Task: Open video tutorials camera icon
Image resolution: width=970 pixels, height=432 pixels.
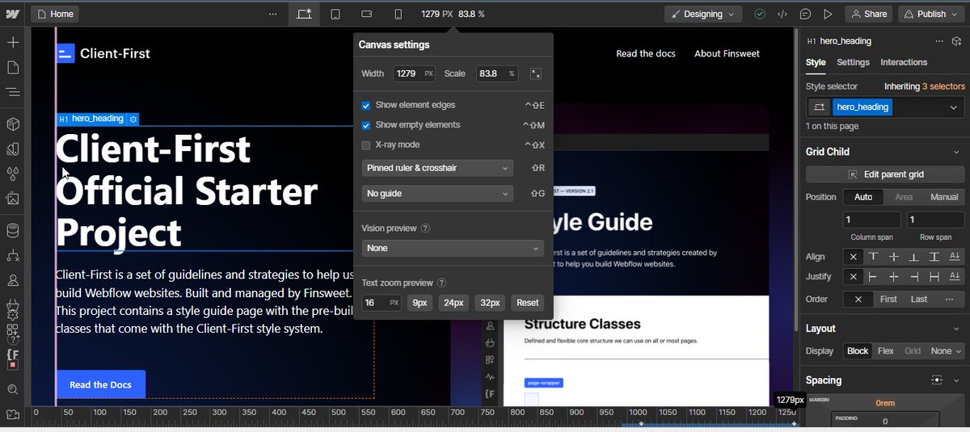Action: point(12,414)
